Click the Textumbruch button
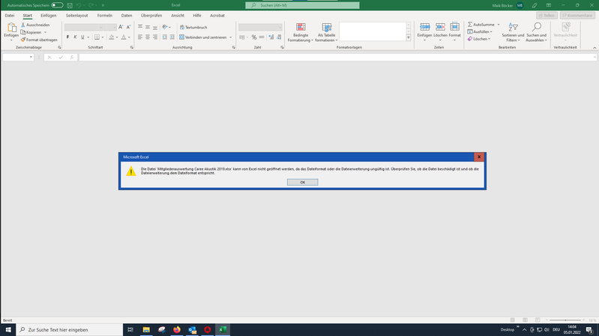Viewport: 599px width, 336px height. click(193, 28)
